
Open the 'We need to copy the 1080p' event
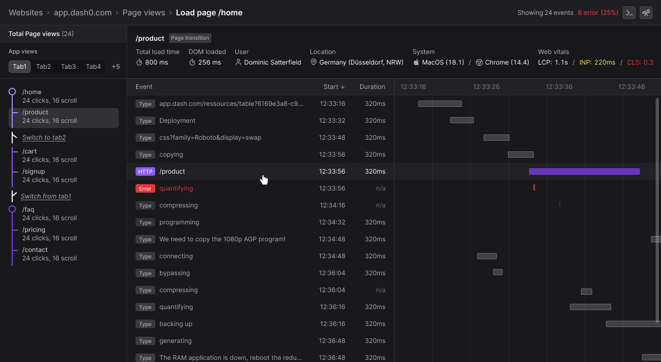pos(261,239)
